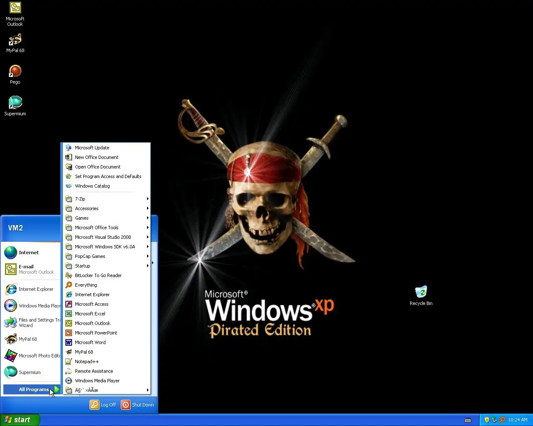Launch Everything search from programs
Image resolution: width=533 pixels, height=426 pixels.
coord(106,285)
